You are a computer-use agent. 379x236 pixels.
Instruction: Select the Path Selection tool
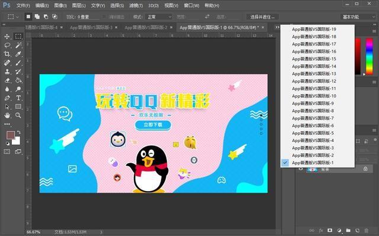[7, 106]
